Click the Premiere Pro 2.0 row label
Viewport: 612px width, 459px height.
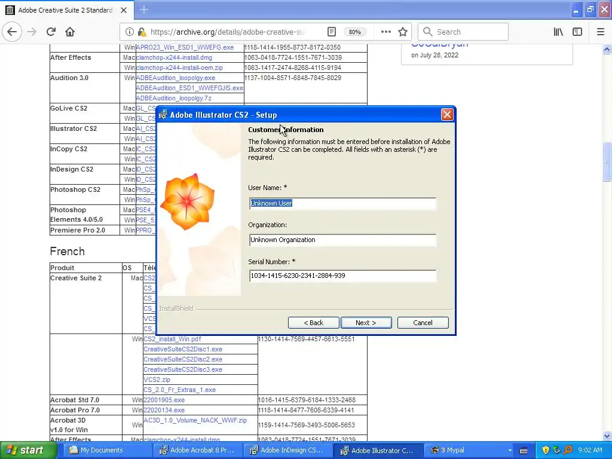(78, 230)
